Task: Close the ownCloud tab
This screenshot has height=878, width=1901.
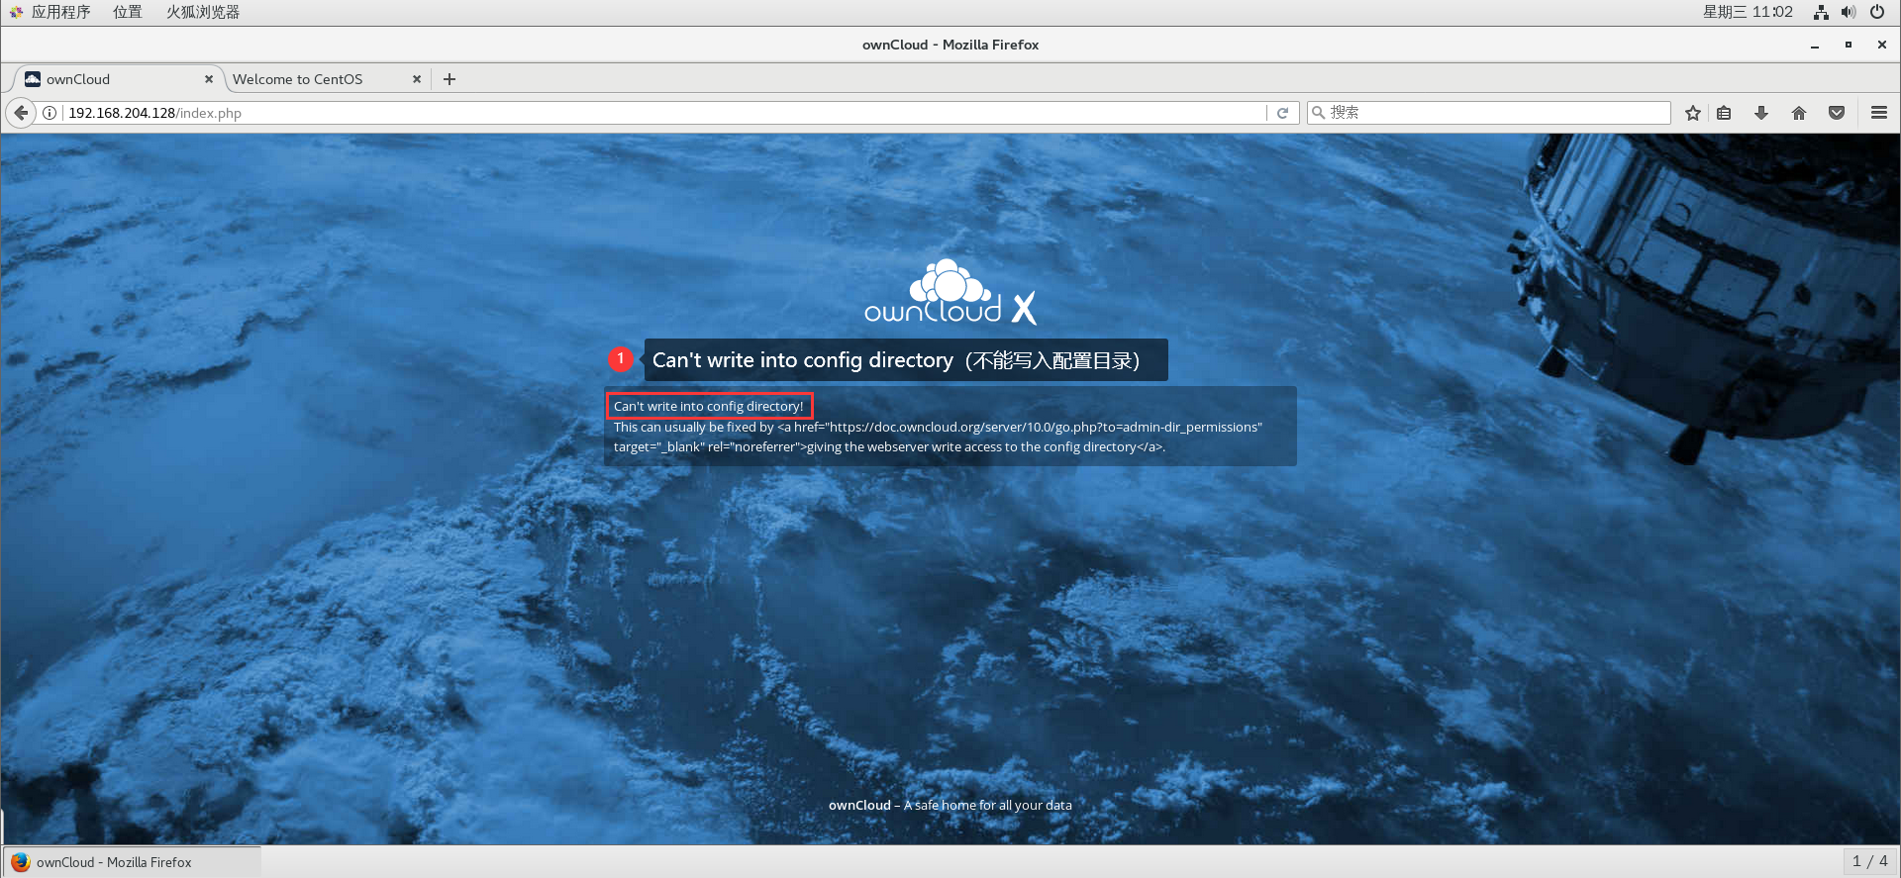Action: pos(209,79)
